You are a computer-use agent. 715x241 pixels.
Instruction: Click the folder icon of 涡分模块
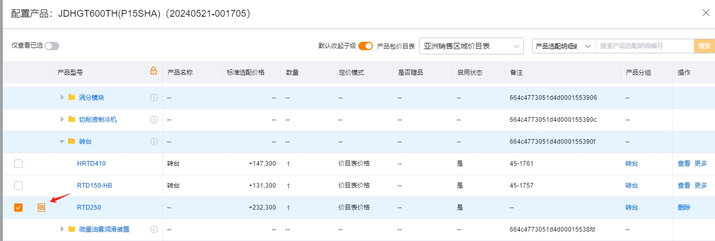pos(72,98)
